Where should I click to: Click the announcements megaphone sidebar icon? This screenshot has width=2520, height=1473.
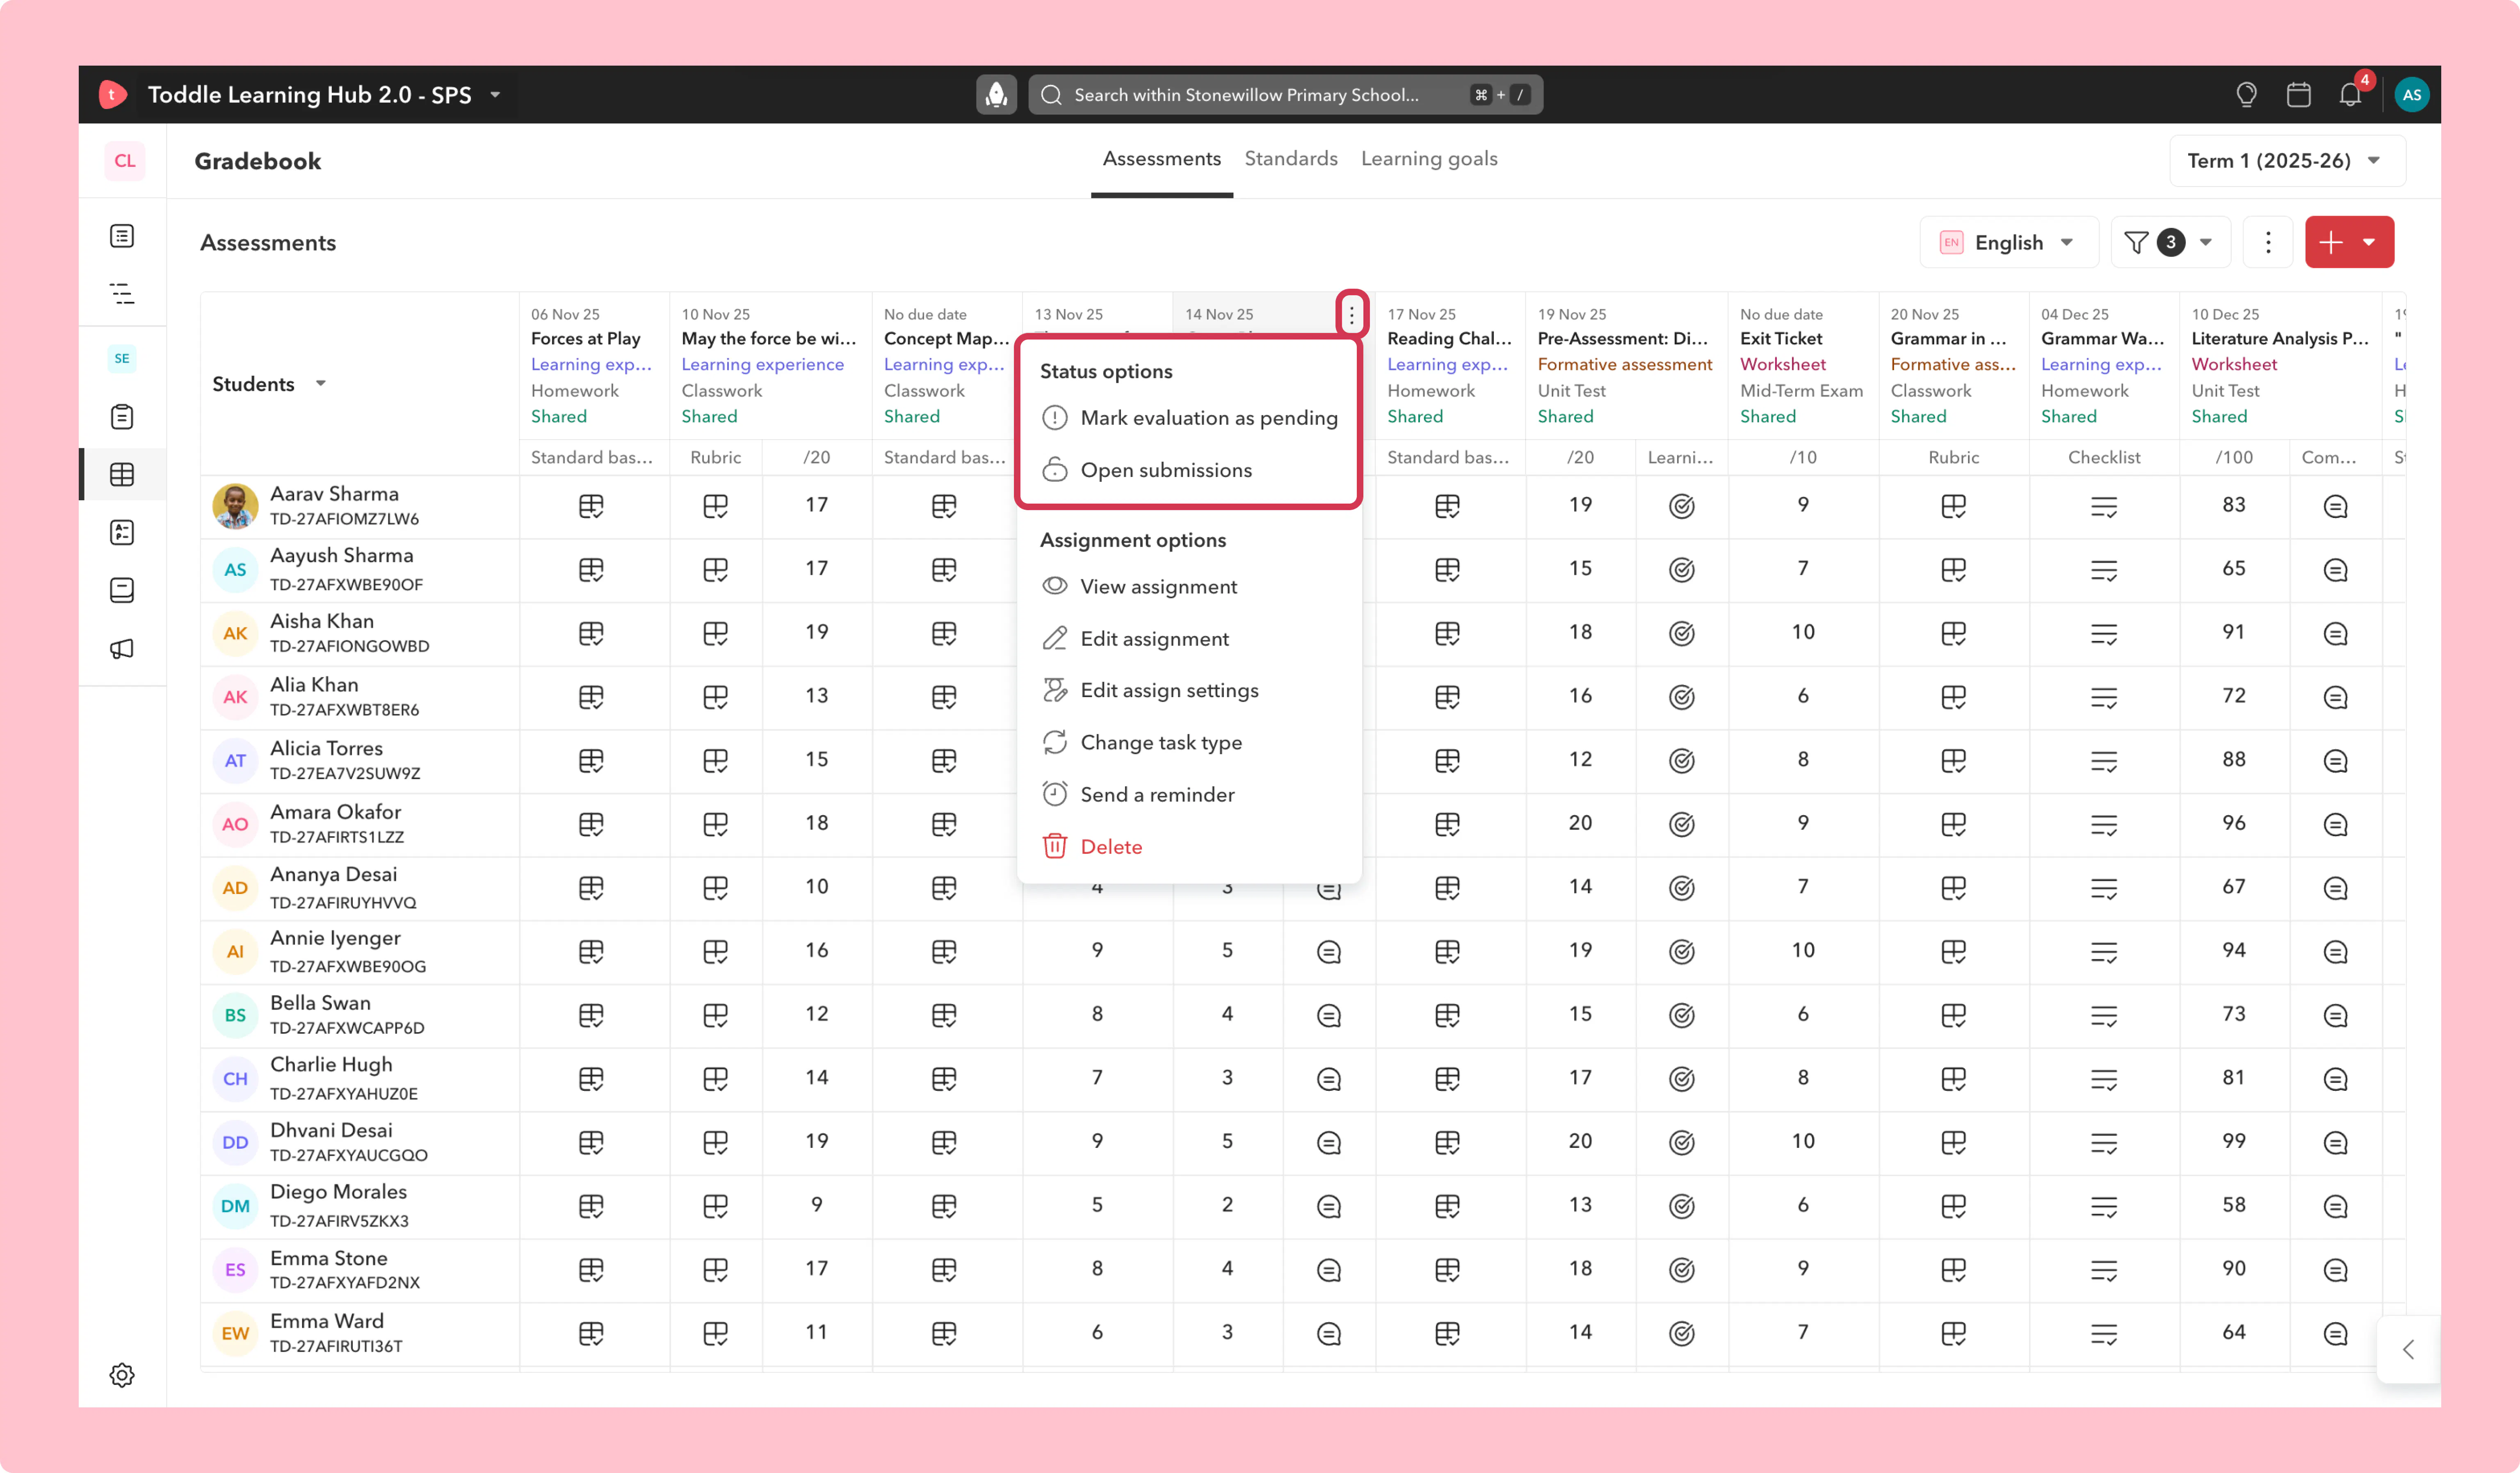[122, 648]
